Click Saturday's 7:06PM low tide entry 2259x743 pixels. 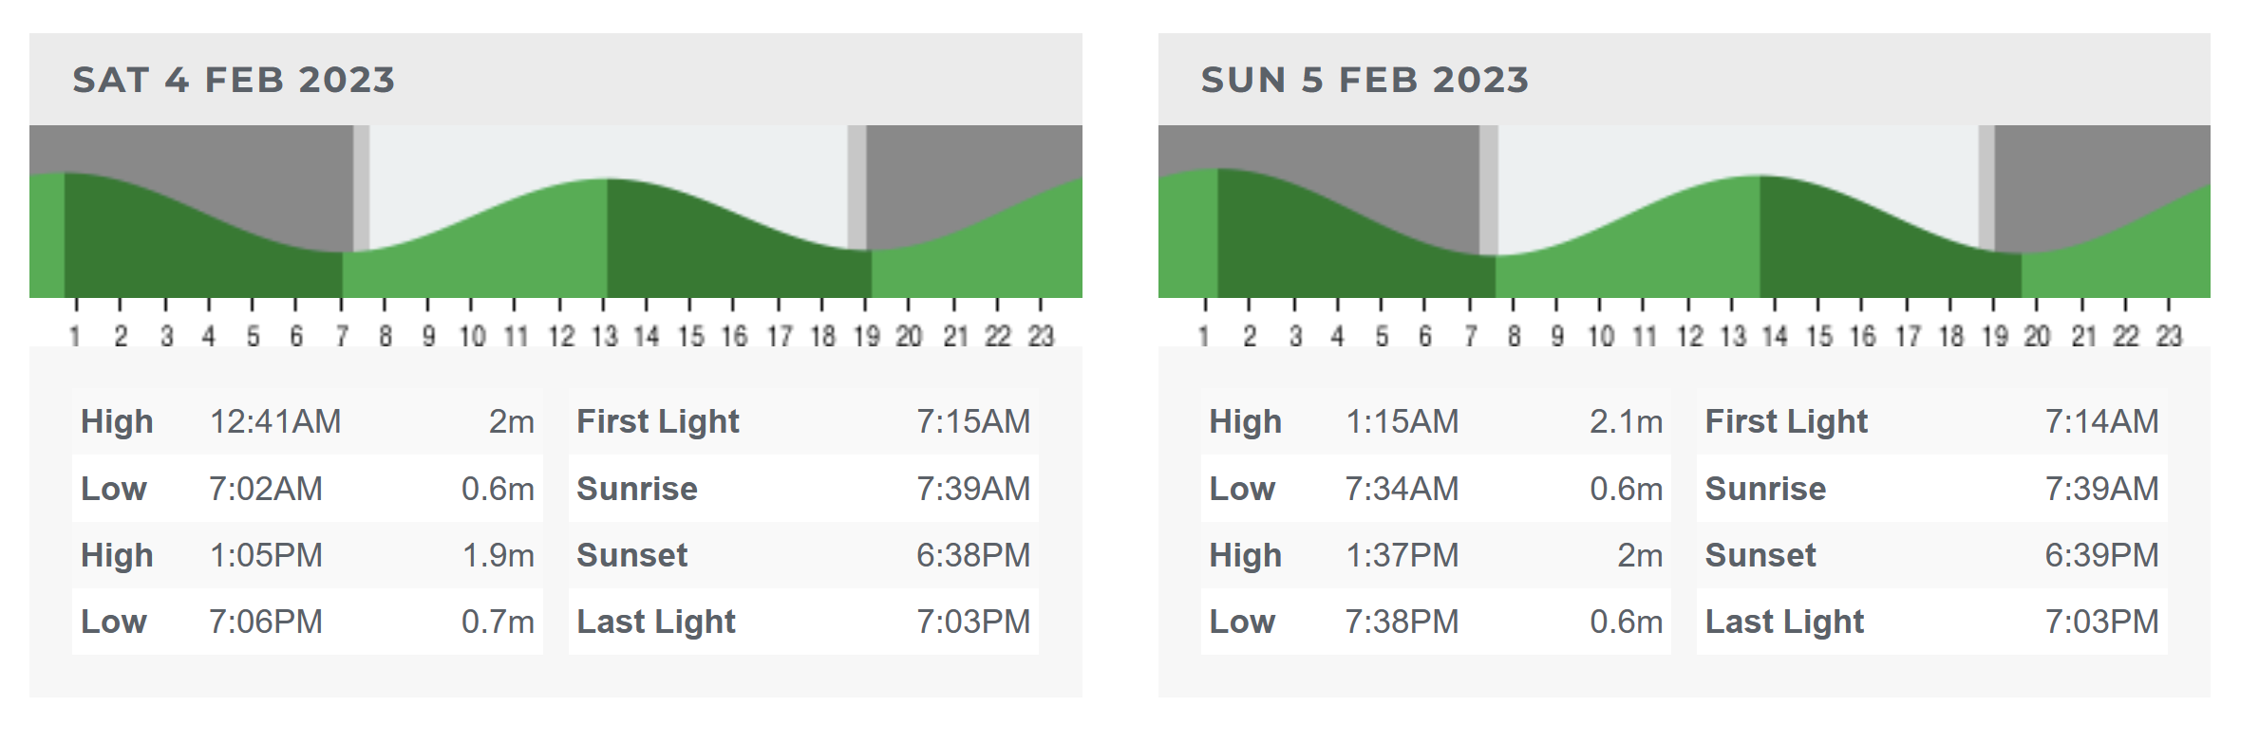pos(307,622)
